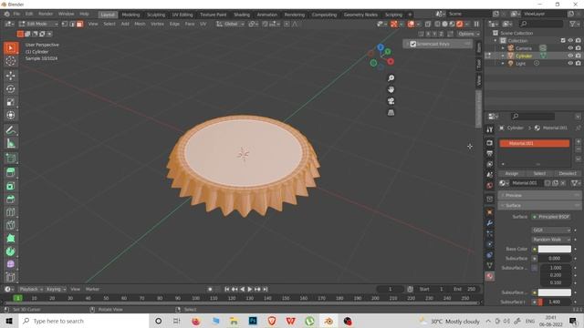Click the viewport zoom magnifier icon
This screenshot has width=584, height=328.
point(391,78)
